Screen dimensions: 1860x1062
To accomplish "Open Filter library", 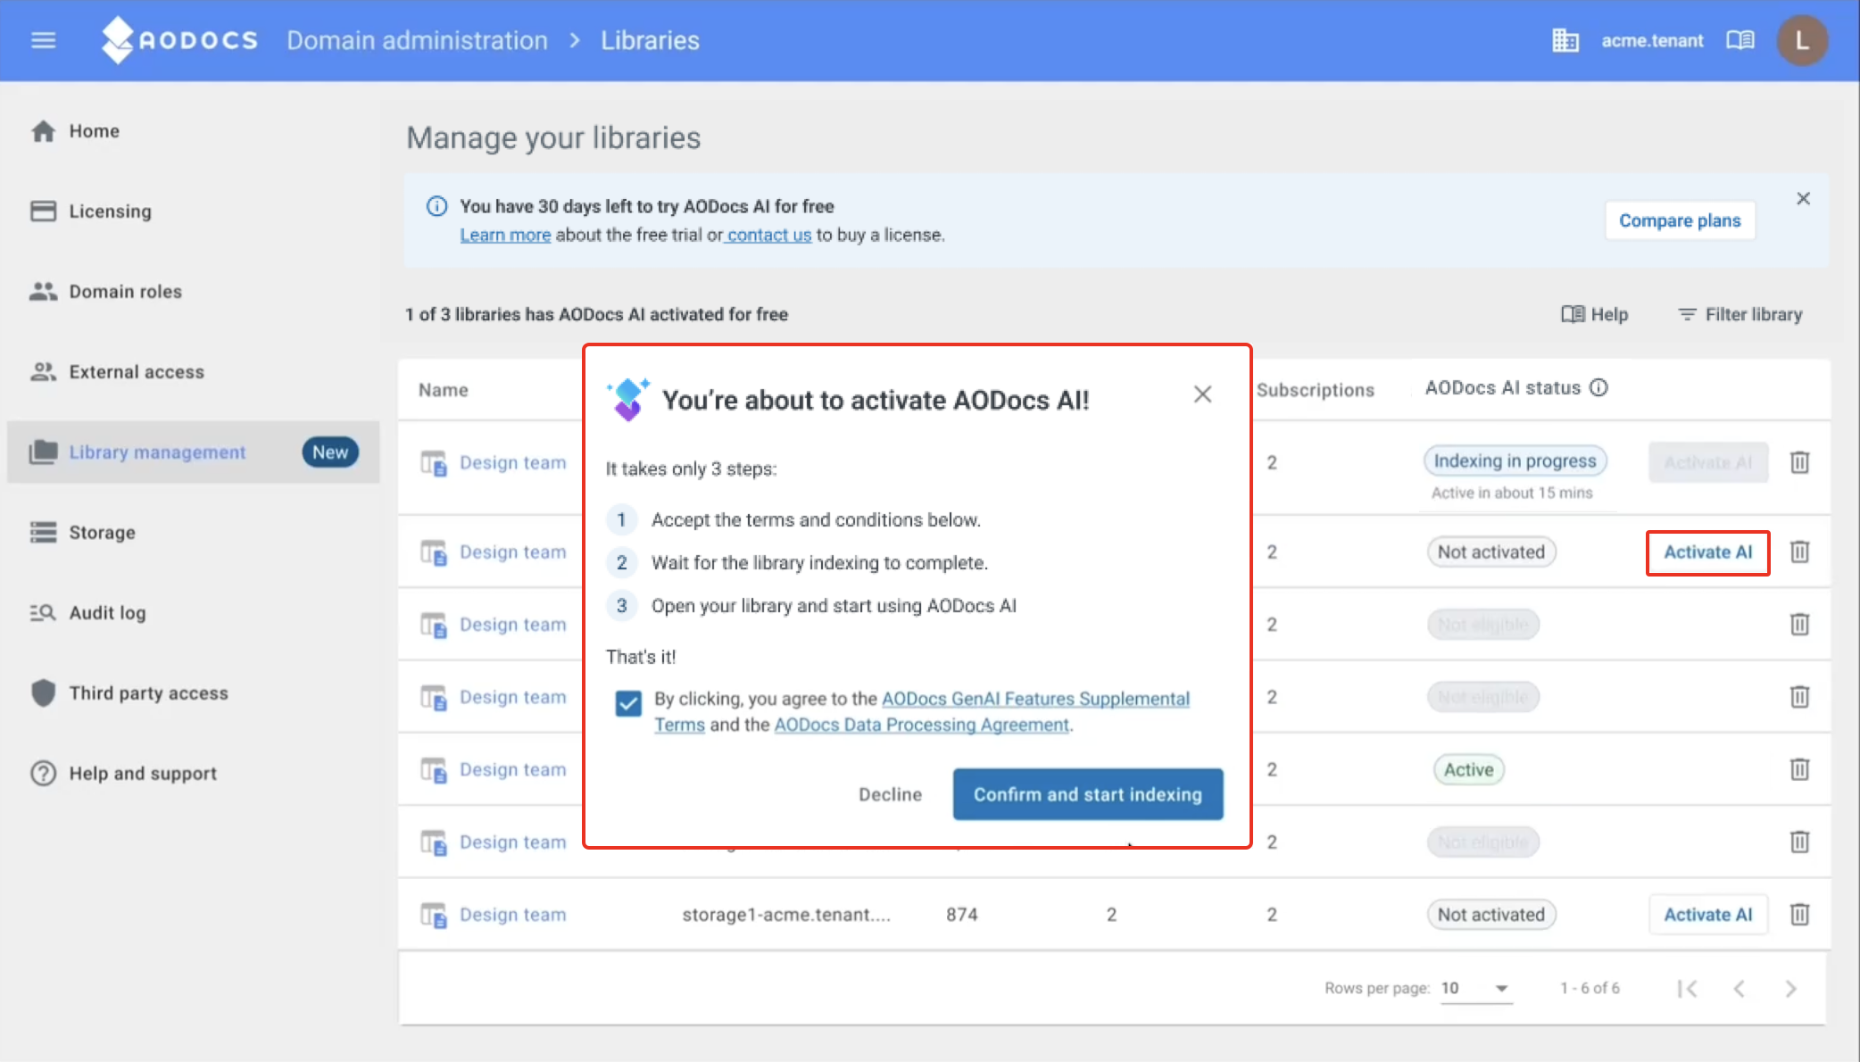I will (x=1740, y=314).
